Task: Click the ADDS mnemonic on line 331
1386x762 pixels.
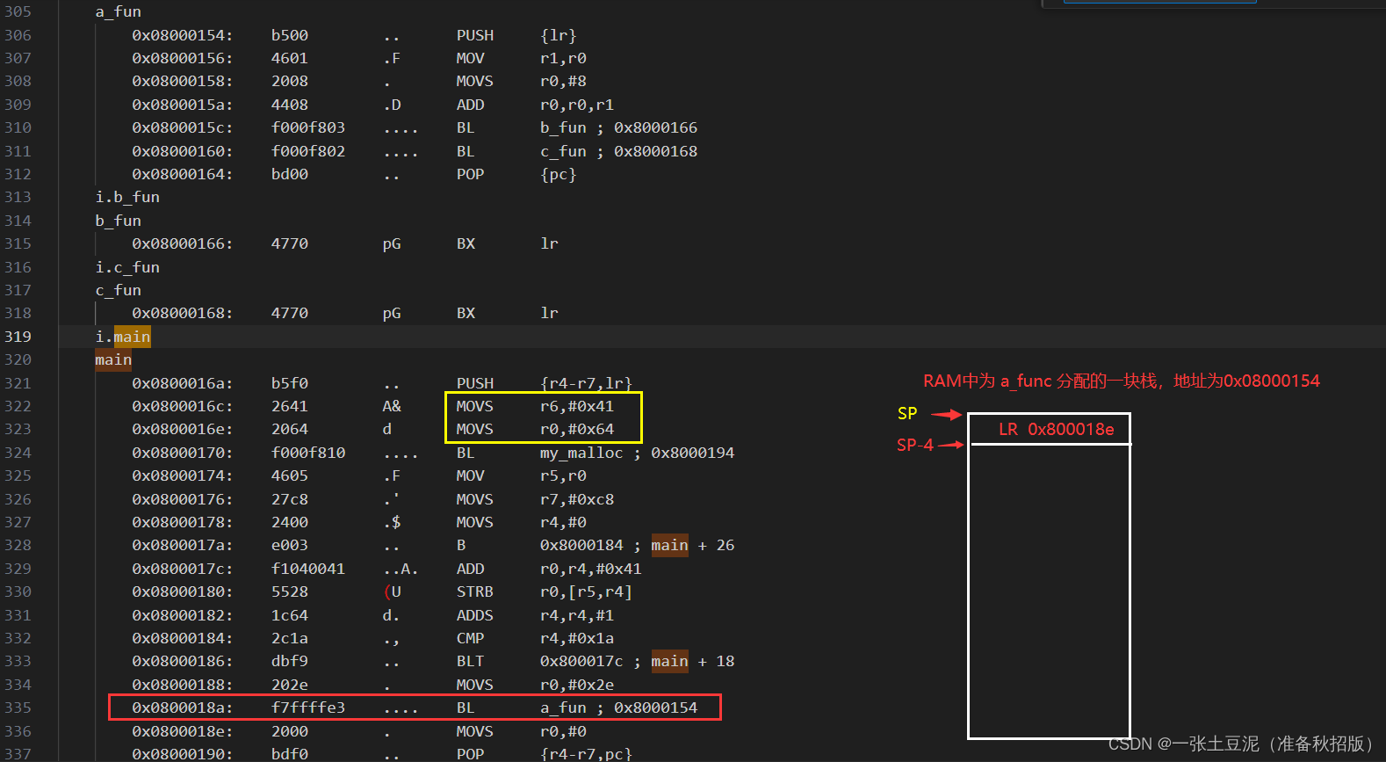Action: point(475,615)
